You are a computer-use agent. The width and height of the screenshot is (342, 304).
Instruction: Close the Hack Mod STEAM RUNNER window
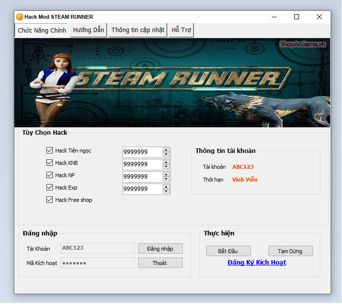[319, 17]
